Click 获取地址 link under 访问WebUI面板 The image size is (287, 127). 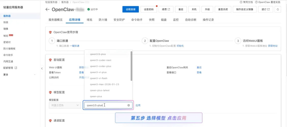pos(273,46)
